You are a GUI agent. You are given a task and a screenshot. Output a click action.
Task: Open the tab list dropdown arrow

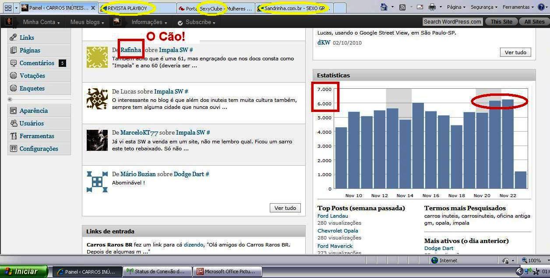coord(17,8)
